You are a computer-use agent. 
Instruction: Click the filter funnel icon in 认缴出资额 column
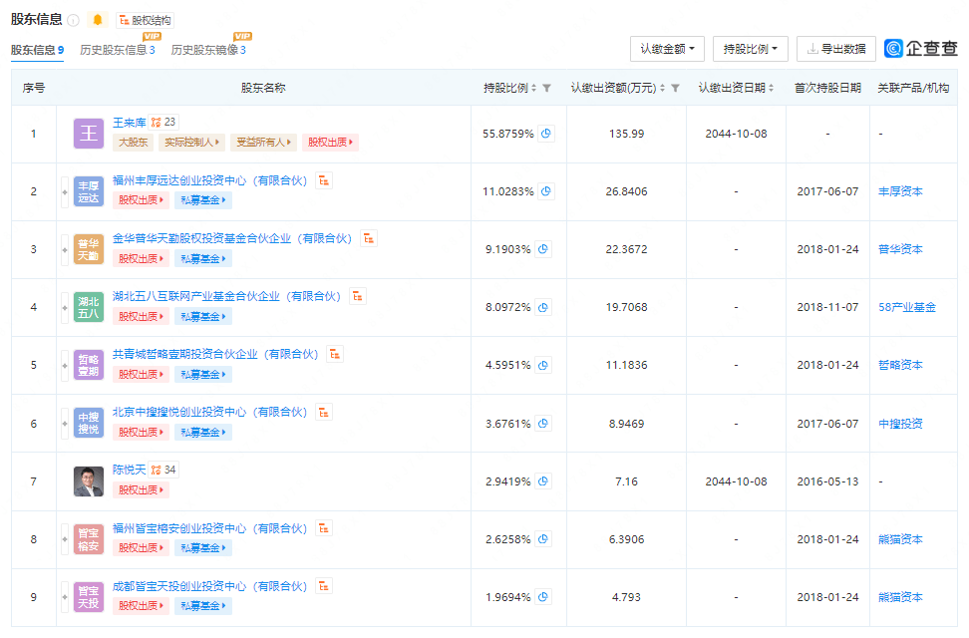tap(675, 88)
